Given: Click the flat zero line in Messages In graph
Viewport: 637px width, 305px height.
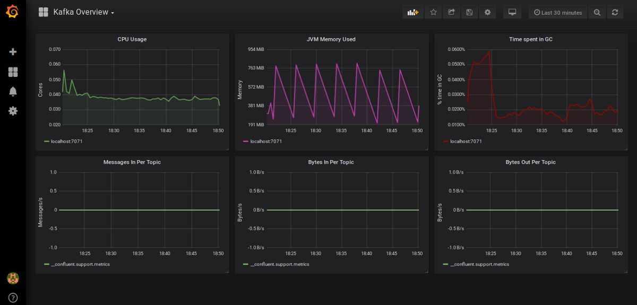Looking at the screenshot, I should 139,210.
